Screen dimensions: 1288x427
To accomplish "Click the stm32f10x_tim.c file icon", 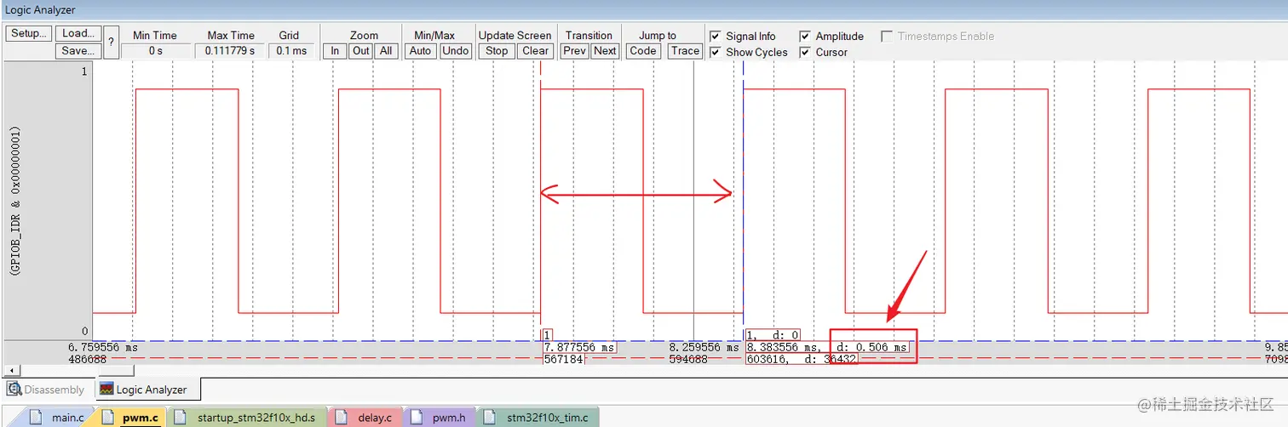I will [492, 418].
